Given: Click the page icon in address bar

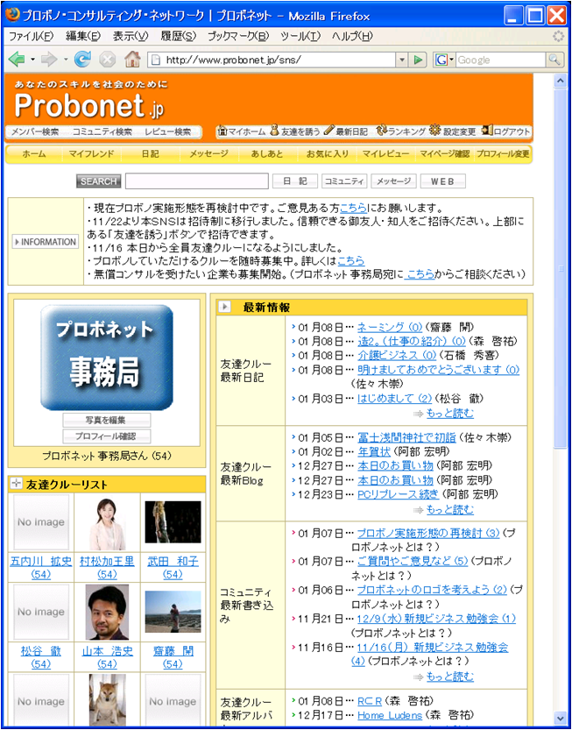Looking at the screenshot, I should [157, 60].
